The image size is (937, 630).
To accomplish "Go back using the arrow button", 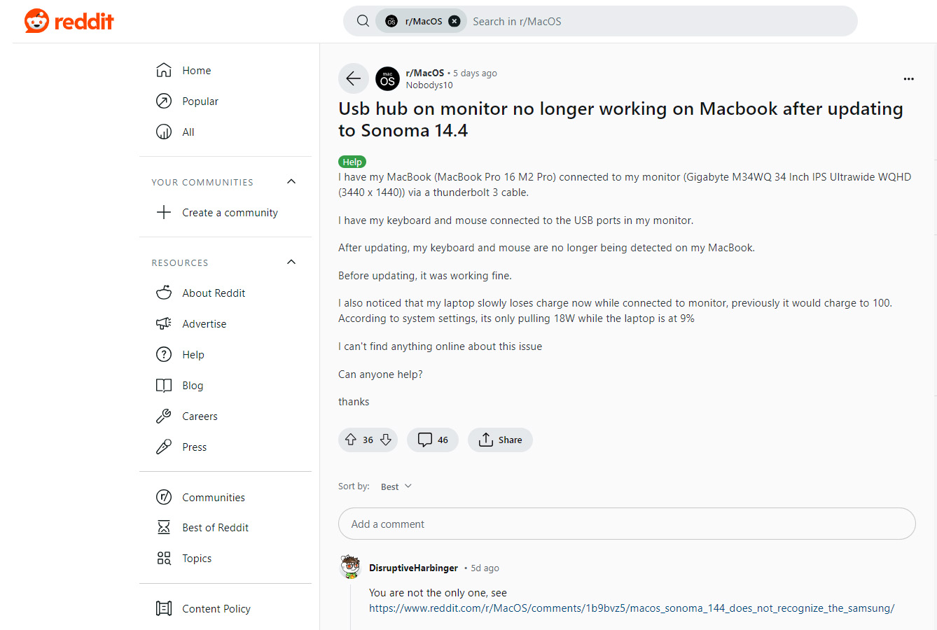I will coord(354,78).
